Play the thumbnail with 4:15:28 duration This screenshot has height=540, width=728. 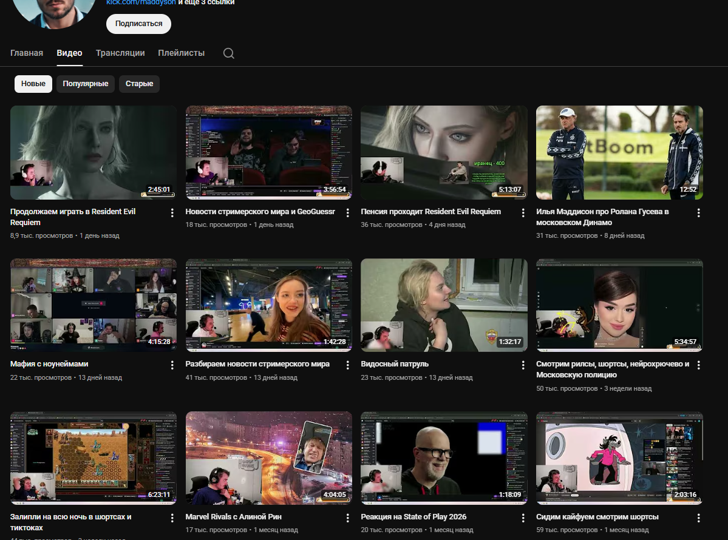point(94,305)
